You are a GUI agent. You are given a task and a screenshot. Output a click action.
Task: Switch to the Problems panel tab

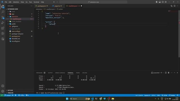(39, 73)
